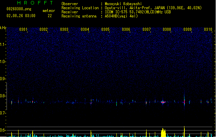Click the wide yellow intensity burst near 0308

(163, 133)
